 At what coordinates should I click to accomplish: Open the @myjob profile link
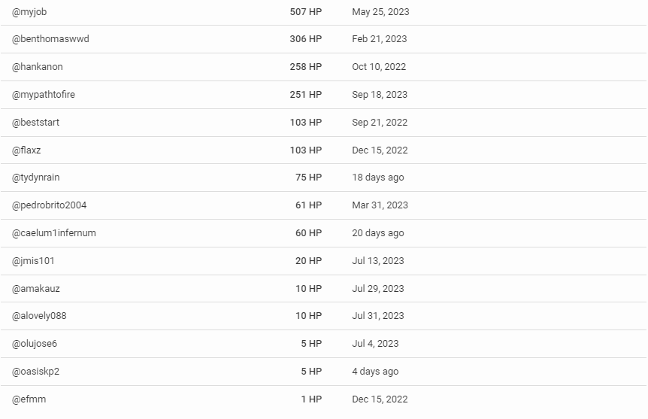coord(29,12)
